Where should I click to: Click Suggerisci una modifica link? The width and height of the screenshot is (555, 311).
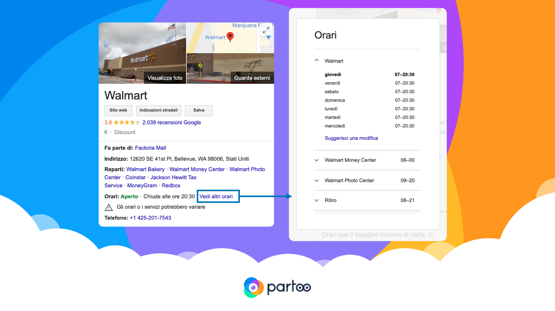(351, 138)
